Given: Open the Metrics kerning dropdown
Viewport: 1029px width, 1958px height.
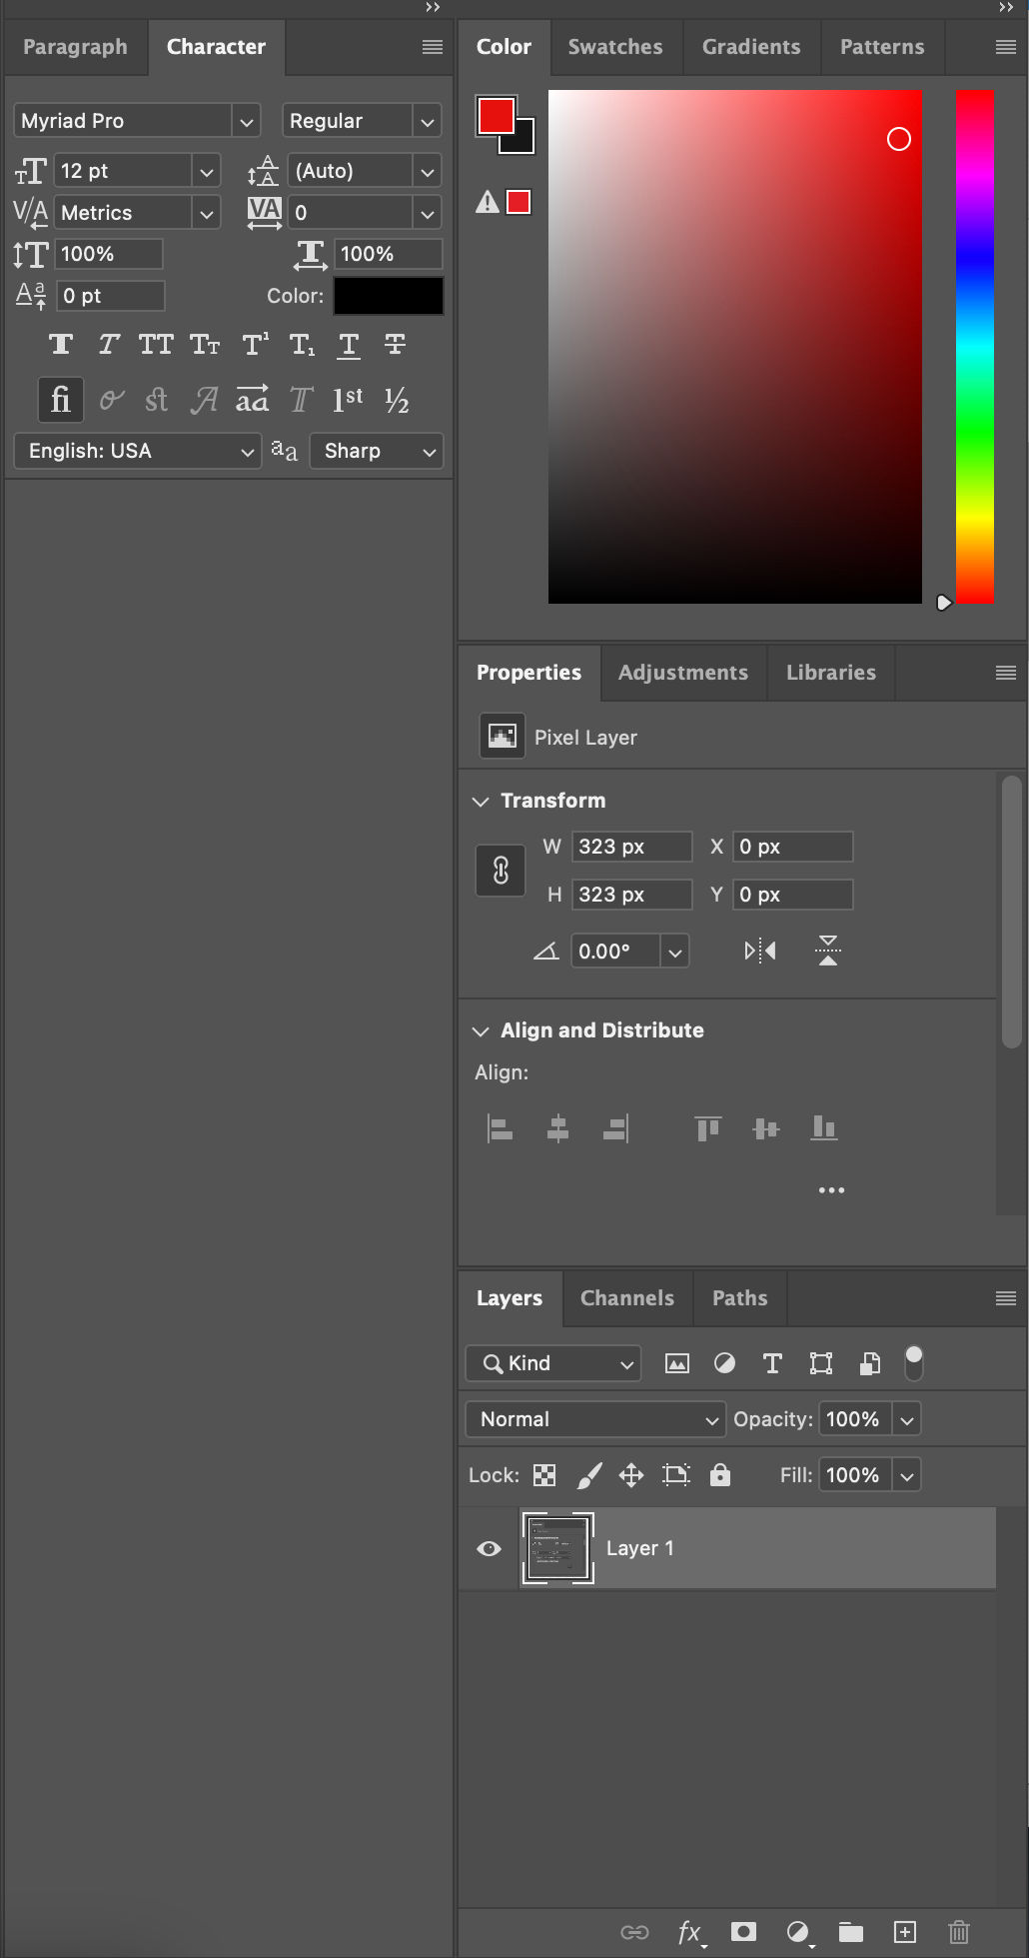Looking at the screenshot, I should (x=206, y=214).
